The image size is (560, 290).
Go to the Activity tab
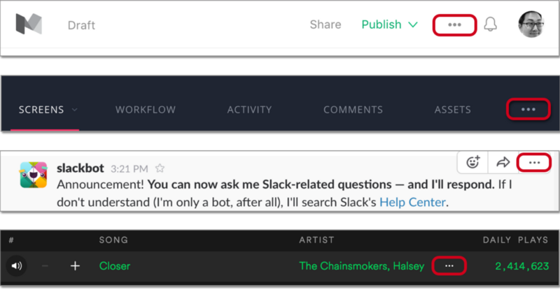tap(249, 110)
